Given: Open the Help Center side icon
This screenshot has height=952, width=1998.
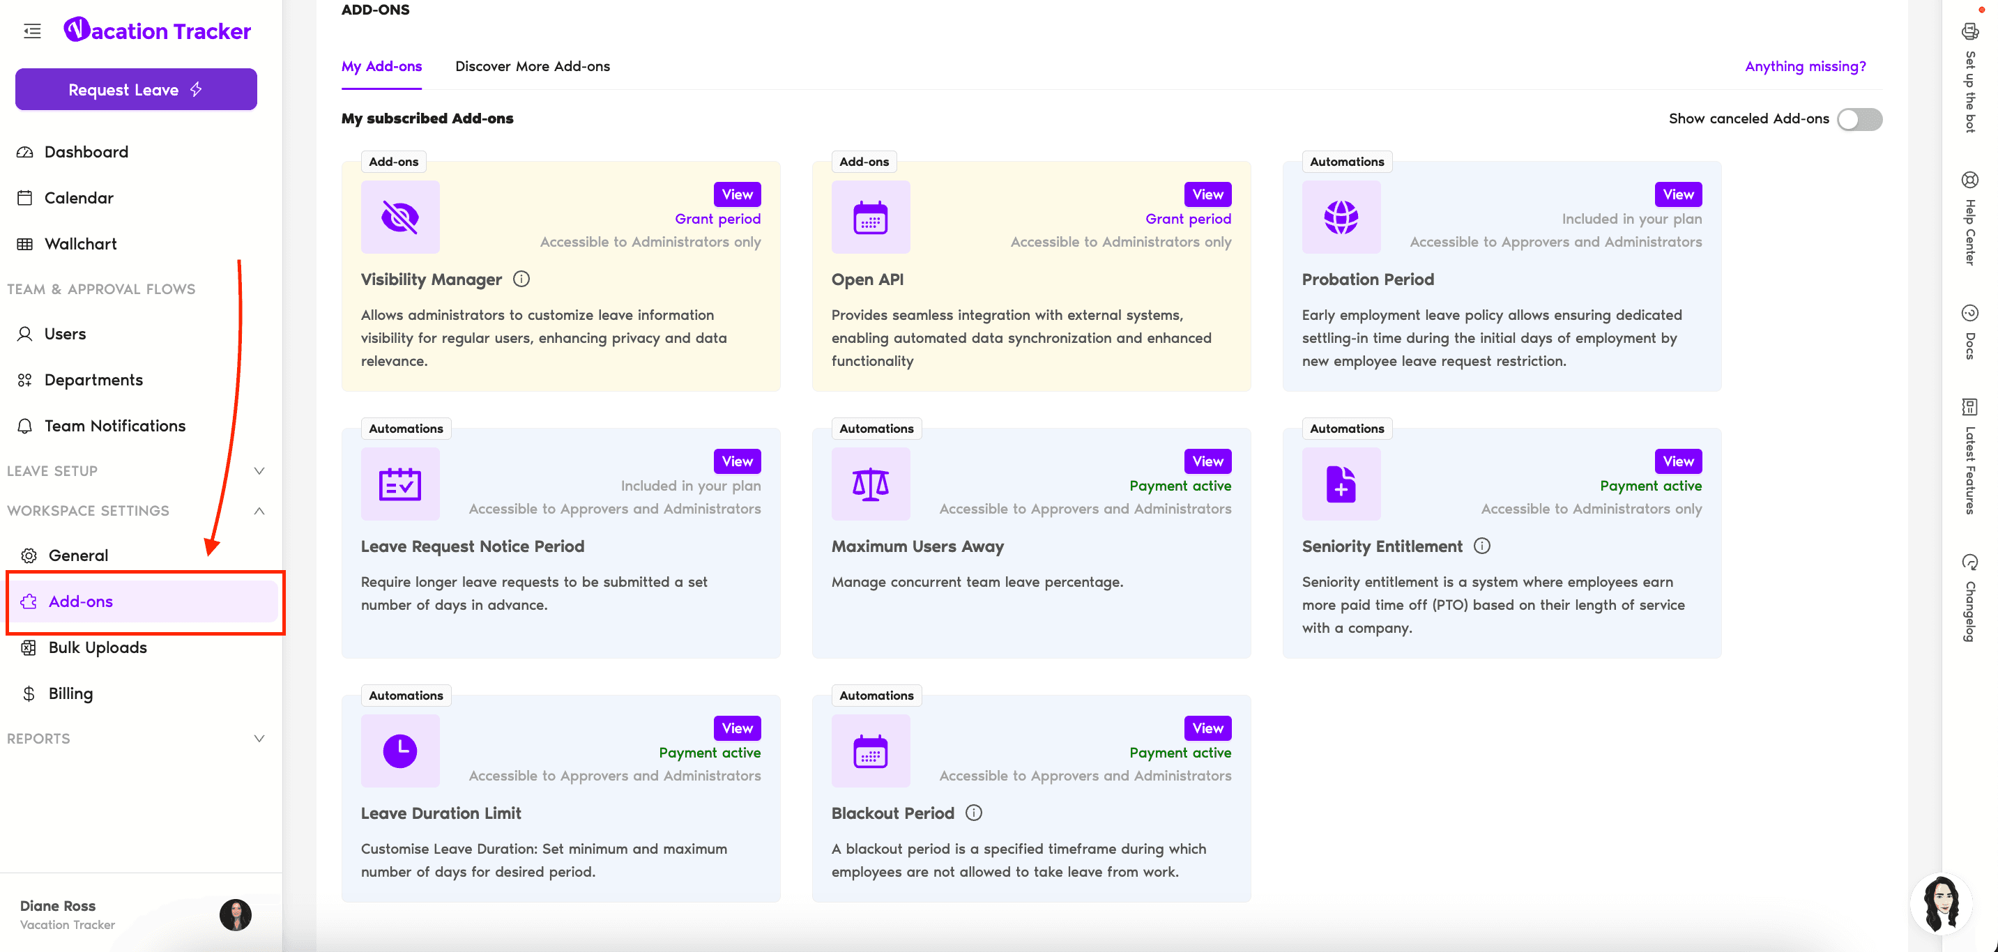Looking at the screenshot, I should point(1969,181).
